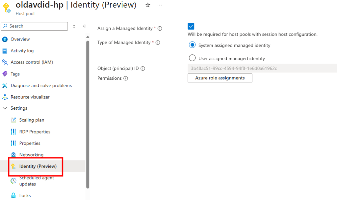The image size is (337, 200).
Task: Open RDP Properties menu item
Action: [x=35, y=132]
